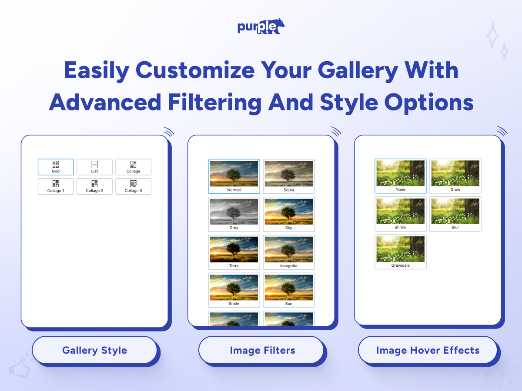Click the Purple bear logo
522x391 pixels.
coord(261,27)
